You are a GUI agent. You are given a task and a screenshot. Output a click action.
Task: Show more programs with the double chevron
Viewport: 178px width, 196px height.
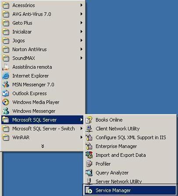(x=43, y=146)
